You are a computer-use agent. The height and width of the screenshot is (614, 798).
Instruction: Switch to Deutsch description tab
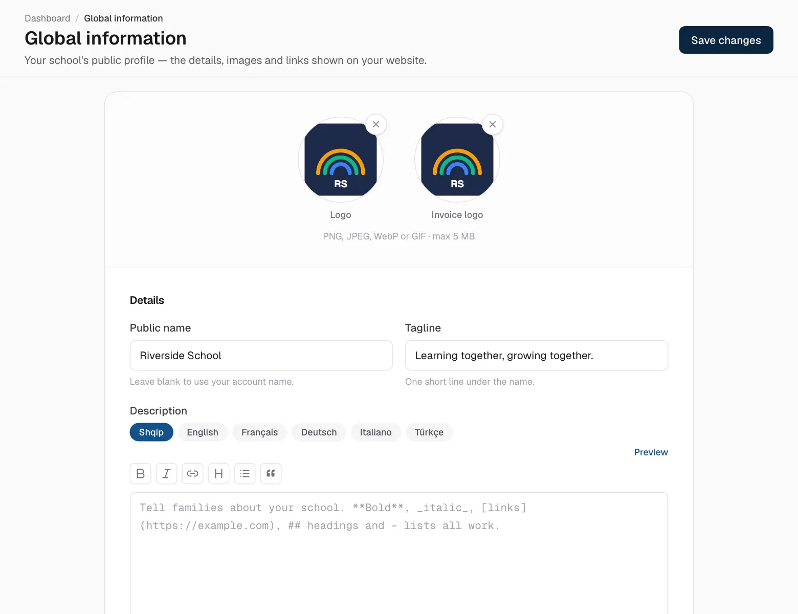coord(319,432)
